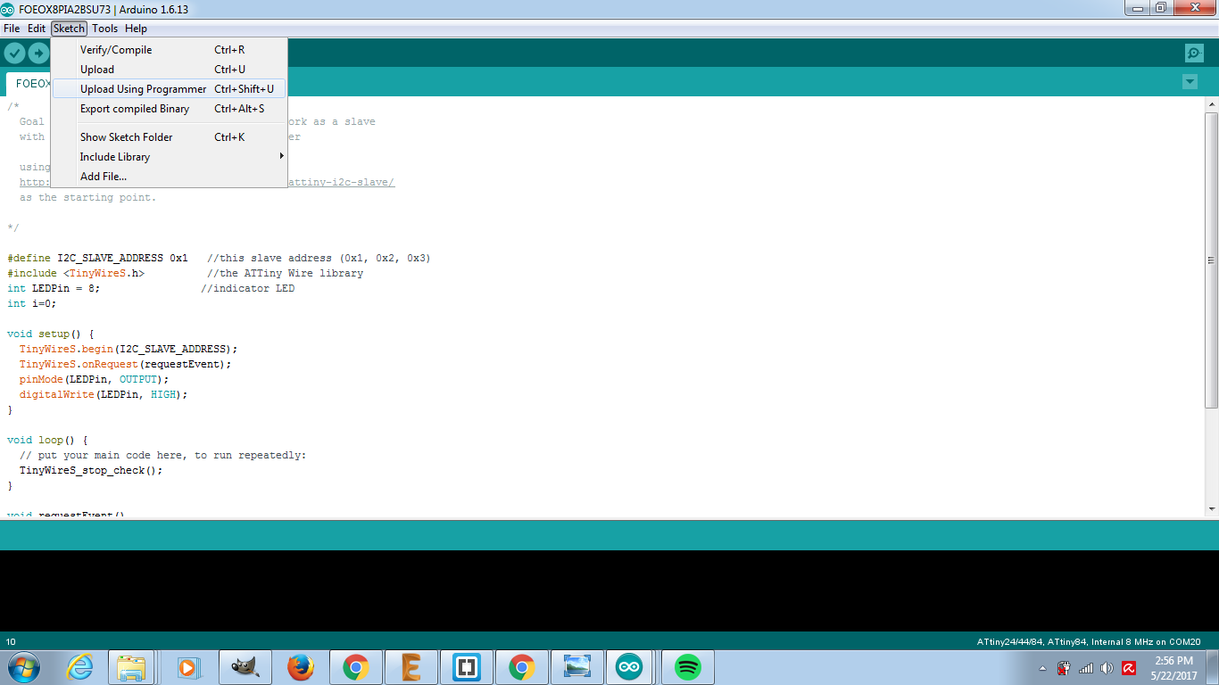
Task: Click the Show Desktop strip
Action: (x=1213, y=668)
